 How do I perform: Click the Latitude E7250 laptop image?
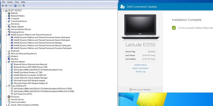(x=140, y=27)
